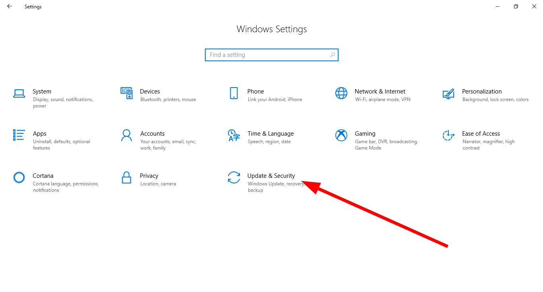Screen dimensions: 543x292
Task: Open the Time & Language title
Action: [x=271, y=134]
